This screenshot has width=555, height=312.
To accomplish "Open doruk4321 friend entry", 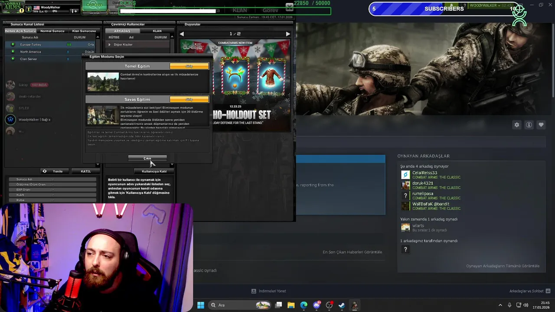I will click(431, 185).
